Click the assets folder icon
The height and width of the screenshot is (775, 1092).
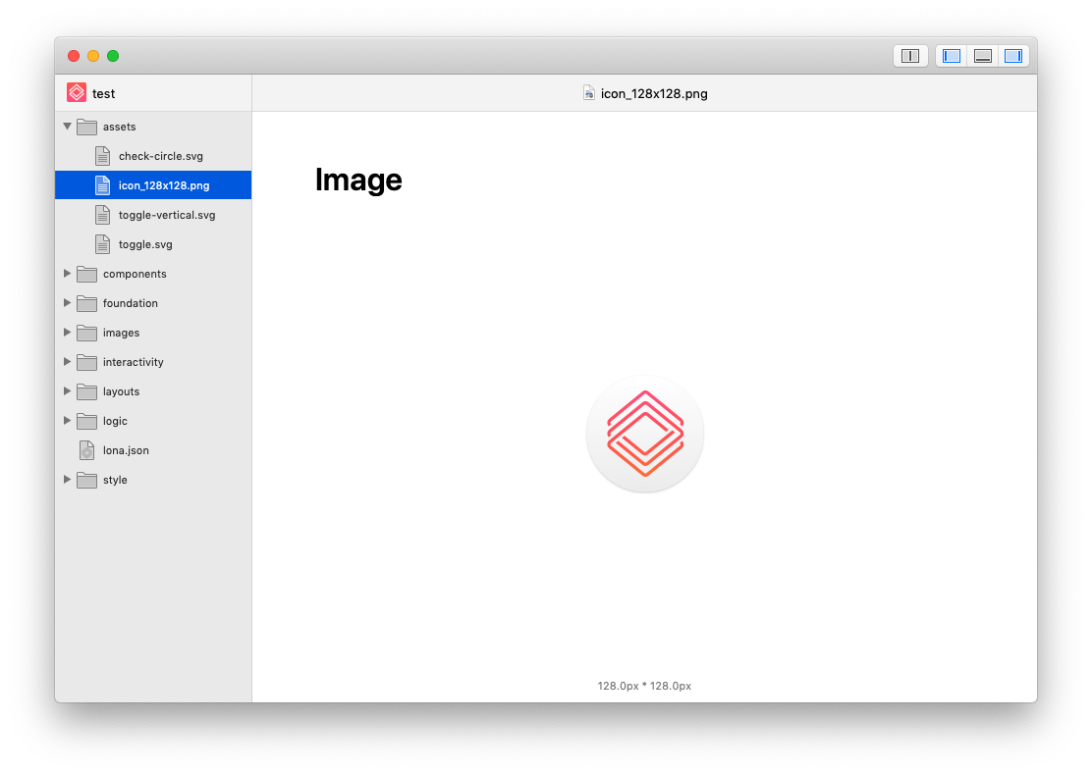point(87,127)
